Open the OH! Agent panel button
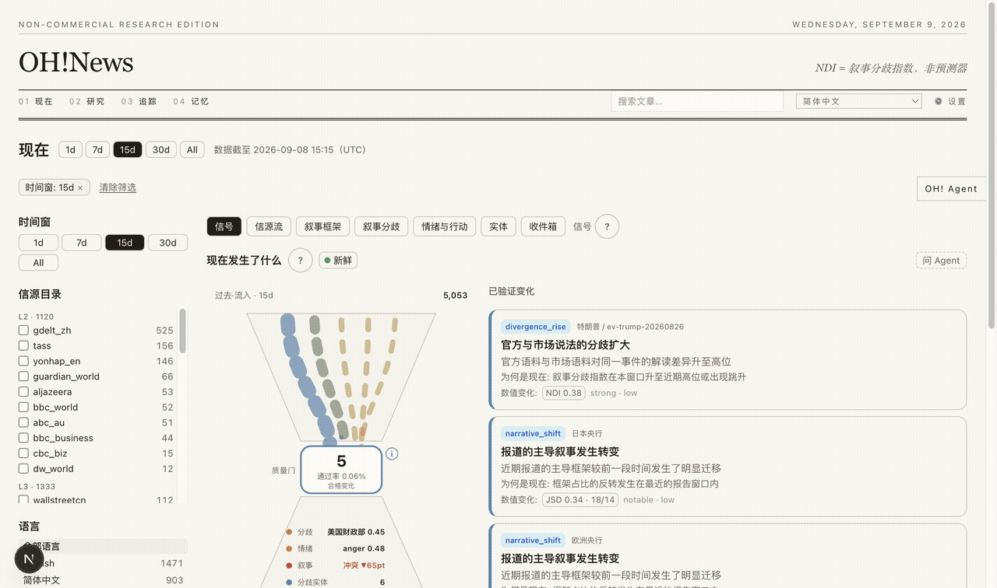Screen dimensions: 997x588 [951, 189]
